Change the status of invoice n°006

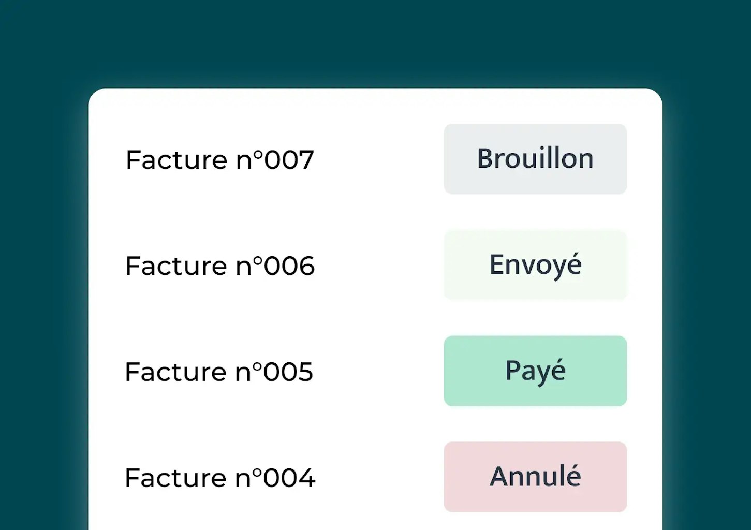tap(535, 265)
